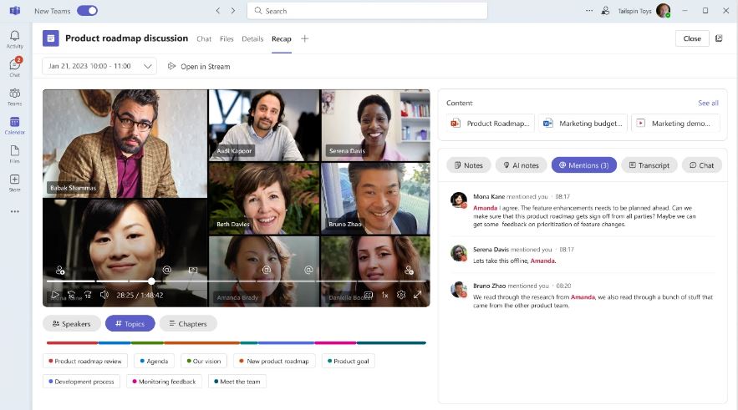The height and width of the screenshot is (410, 738).
Task: Pop out the meeting into a new window
Action: click(x=719, y=38)
